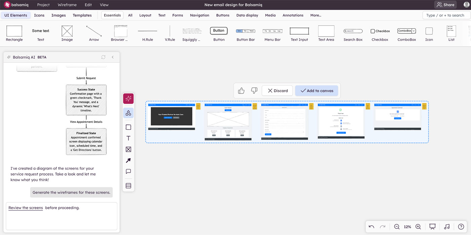Give a thumbs up to the generated wireframes
Image resolution: width=471 pixels, height=235 pixels.
click(241, 90)
